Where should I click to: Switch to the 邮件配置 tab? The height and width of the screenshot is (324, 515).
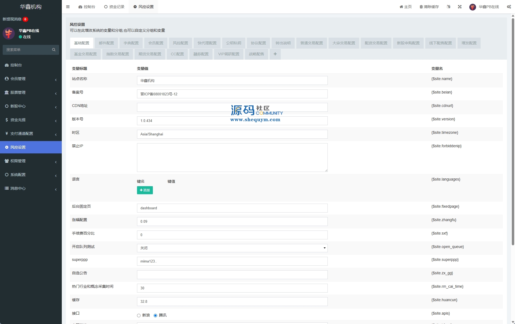106,43
